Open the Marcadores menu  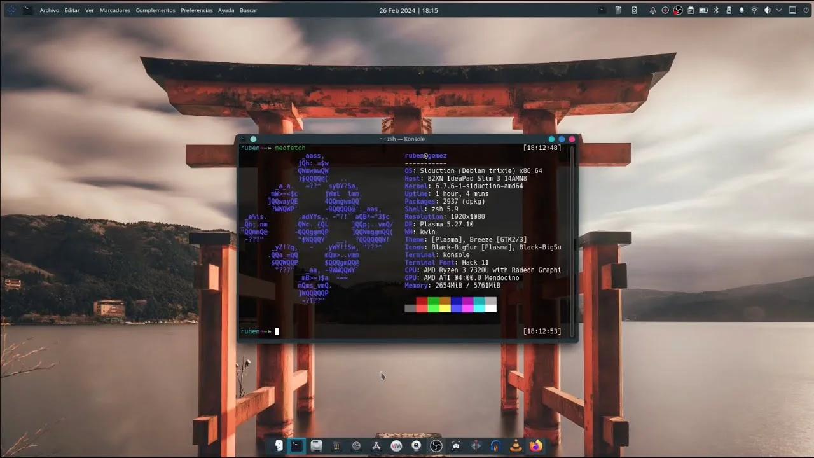pyautogui.click(x=114, y=10)
